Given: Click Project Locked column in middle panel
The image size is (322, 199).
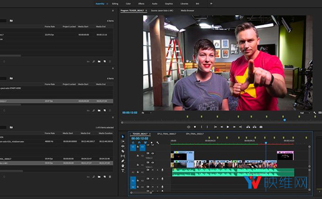Looking at the screenshot, I should pos(69,84).
